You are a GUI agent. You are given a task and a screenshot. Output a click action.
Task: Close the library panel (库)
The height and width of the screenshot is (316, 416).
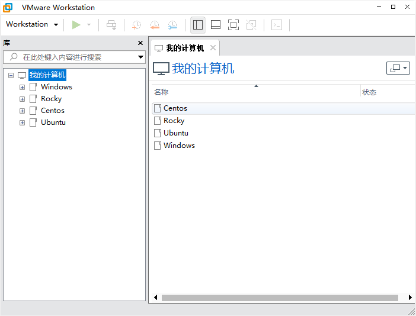coord(140,43)
